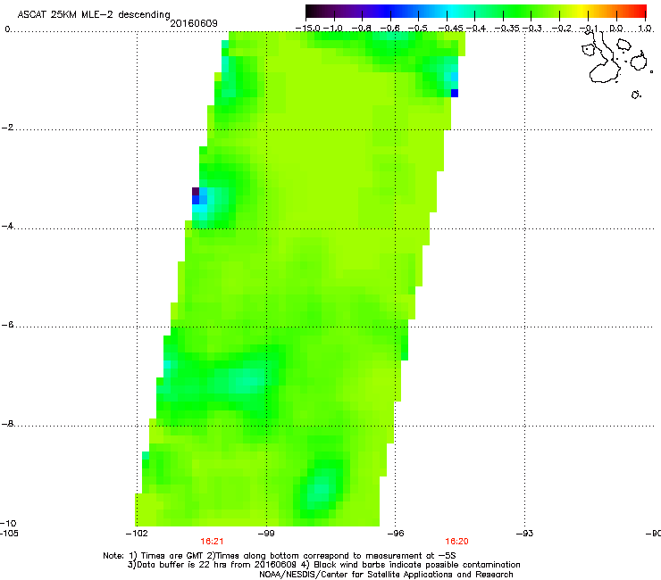
Task: Click the latitude axis label -10
Action: 8,523
